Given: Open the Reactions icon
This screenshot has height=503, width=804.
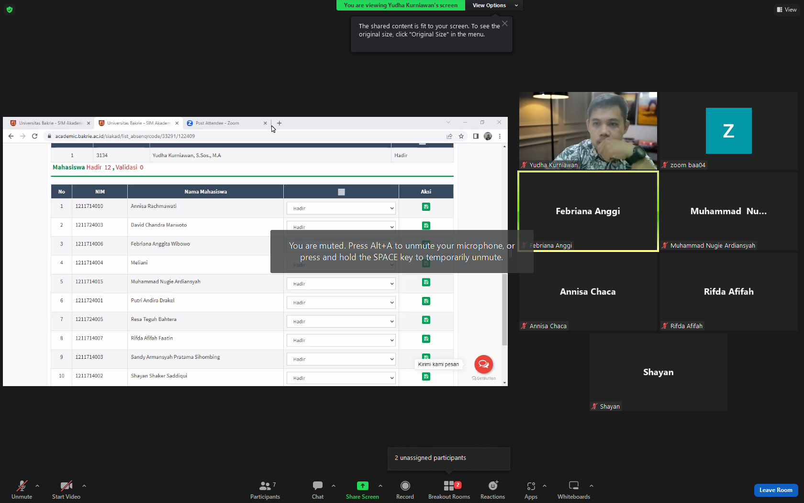Looking at the screenshot, I should click(x=492, y=486).
